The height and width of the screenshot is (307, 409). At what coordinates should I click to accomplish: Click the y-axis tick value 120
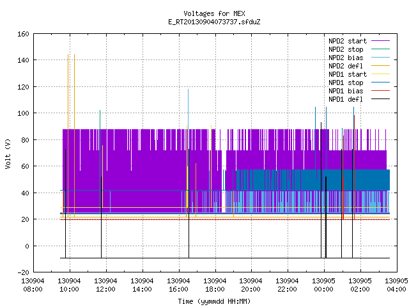(23, 87)
